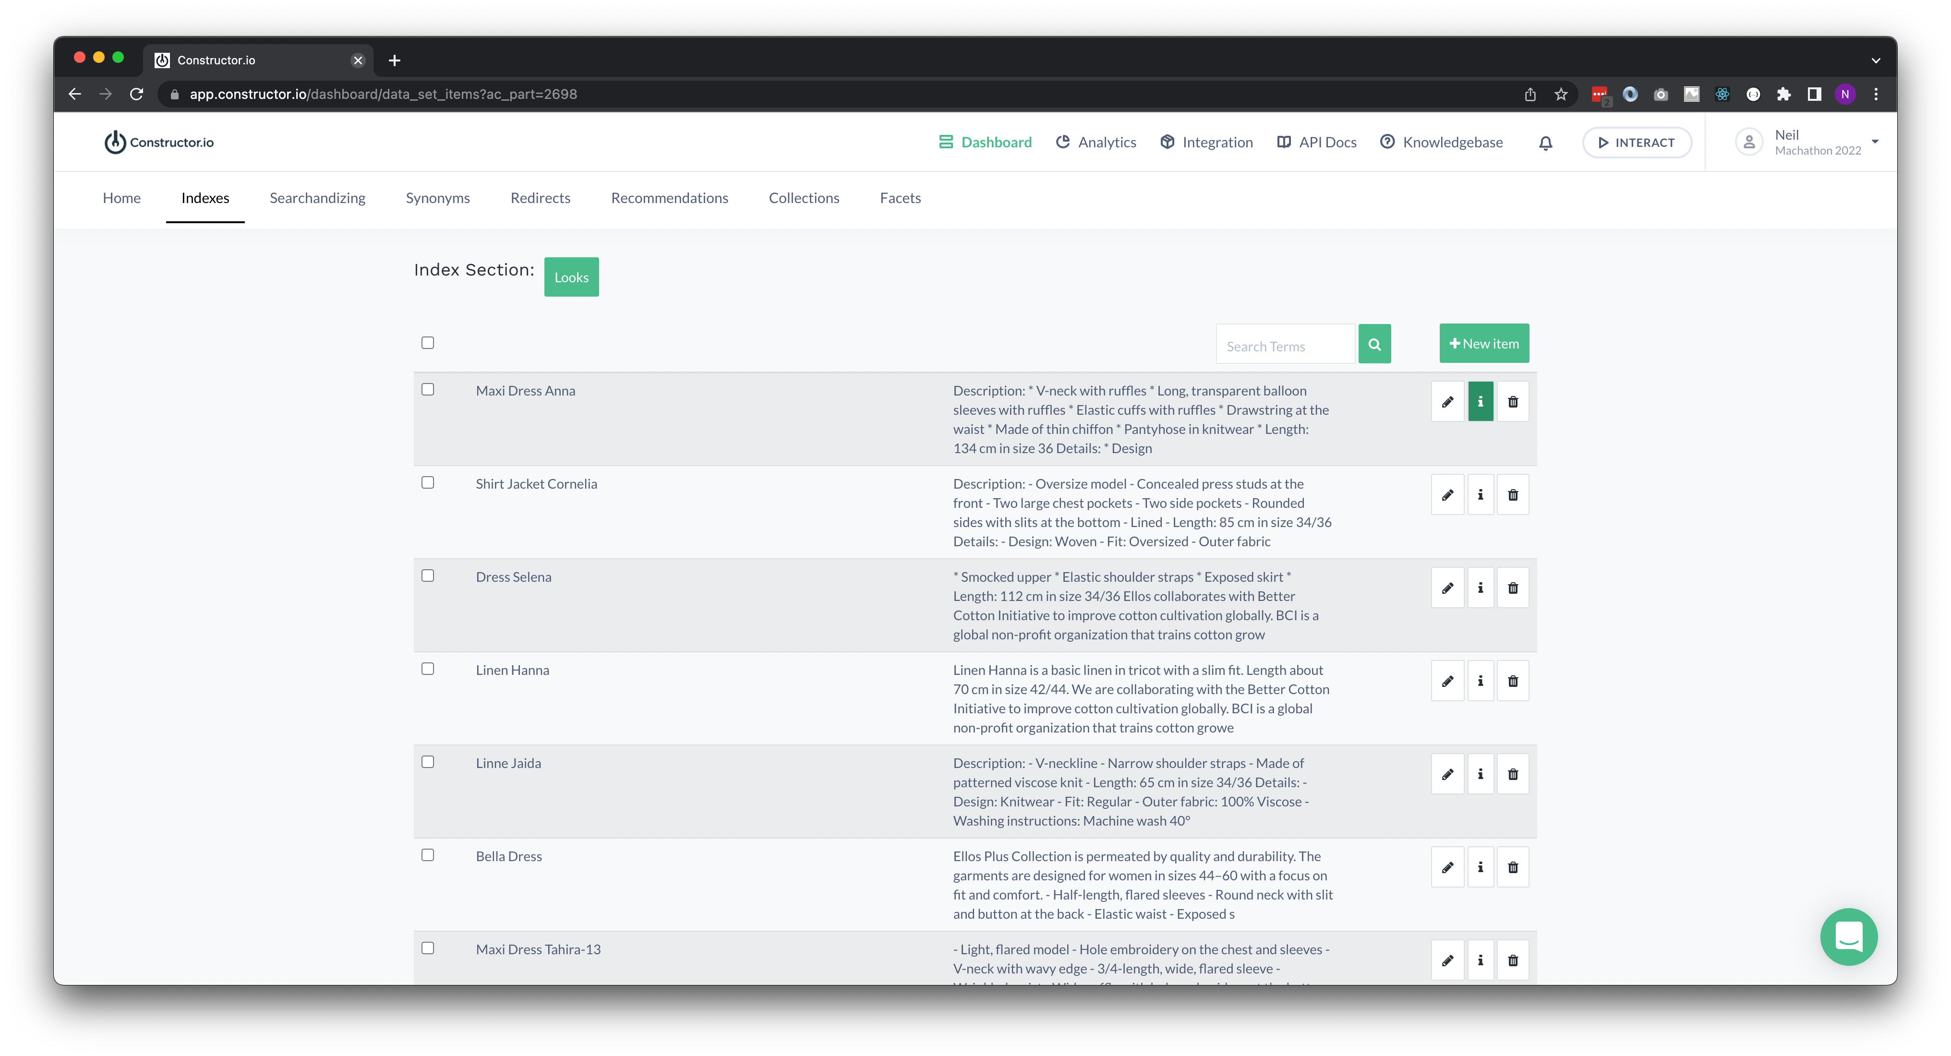Screen dimensions: 1951x1056
Task: Launch INTERACT mode
Action: [1637, 142]
